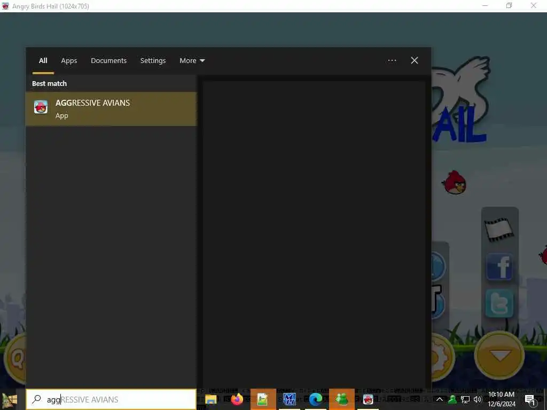Switch to Angry Birds taskbar icon
This screenshot has height=410, width=547.
tap(368, 399)
